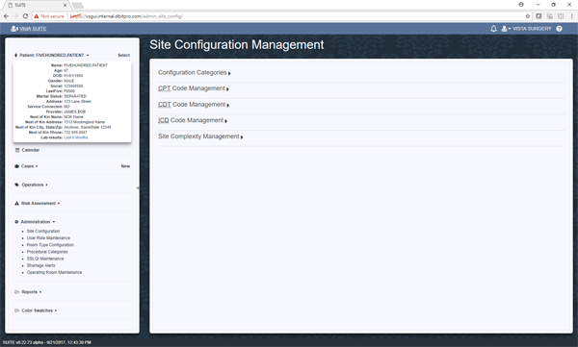Click the Not secure warning icon

click(37, 16)
